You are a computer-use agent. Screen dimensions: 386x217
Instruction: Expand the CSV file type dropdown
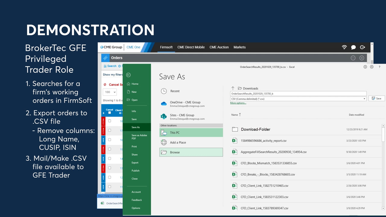[364, 99]
